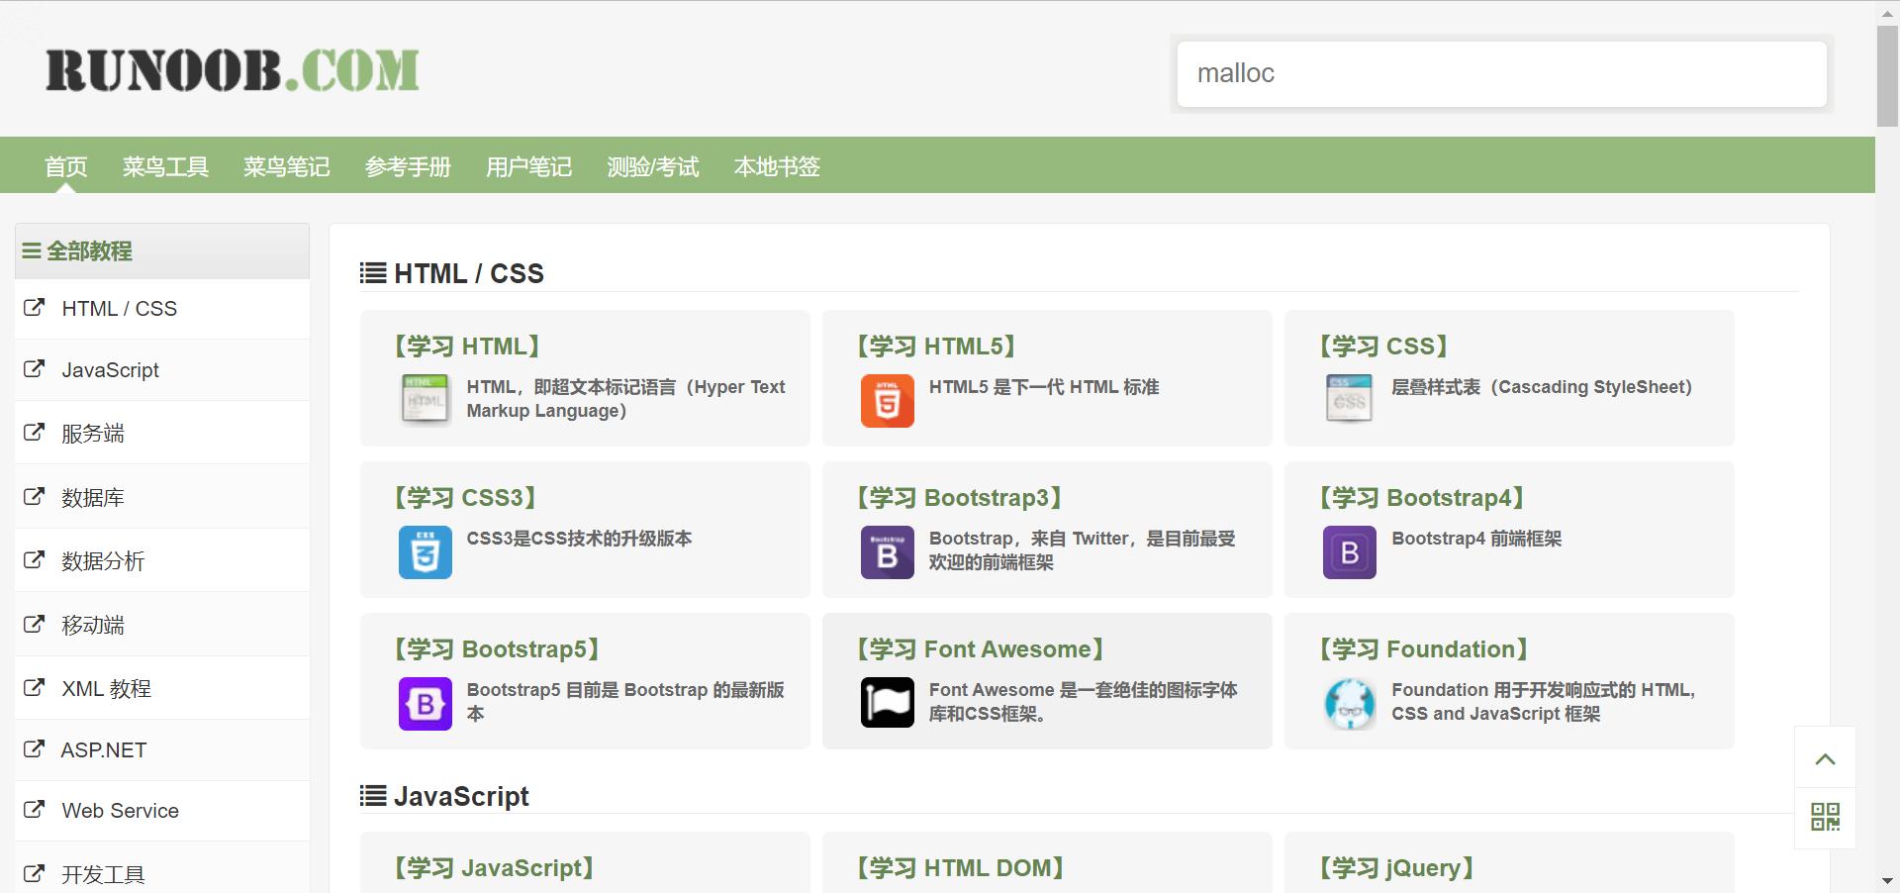Click the QR code icon
This screenshot has width=1900, height=893.
[x=1825, y=817]
